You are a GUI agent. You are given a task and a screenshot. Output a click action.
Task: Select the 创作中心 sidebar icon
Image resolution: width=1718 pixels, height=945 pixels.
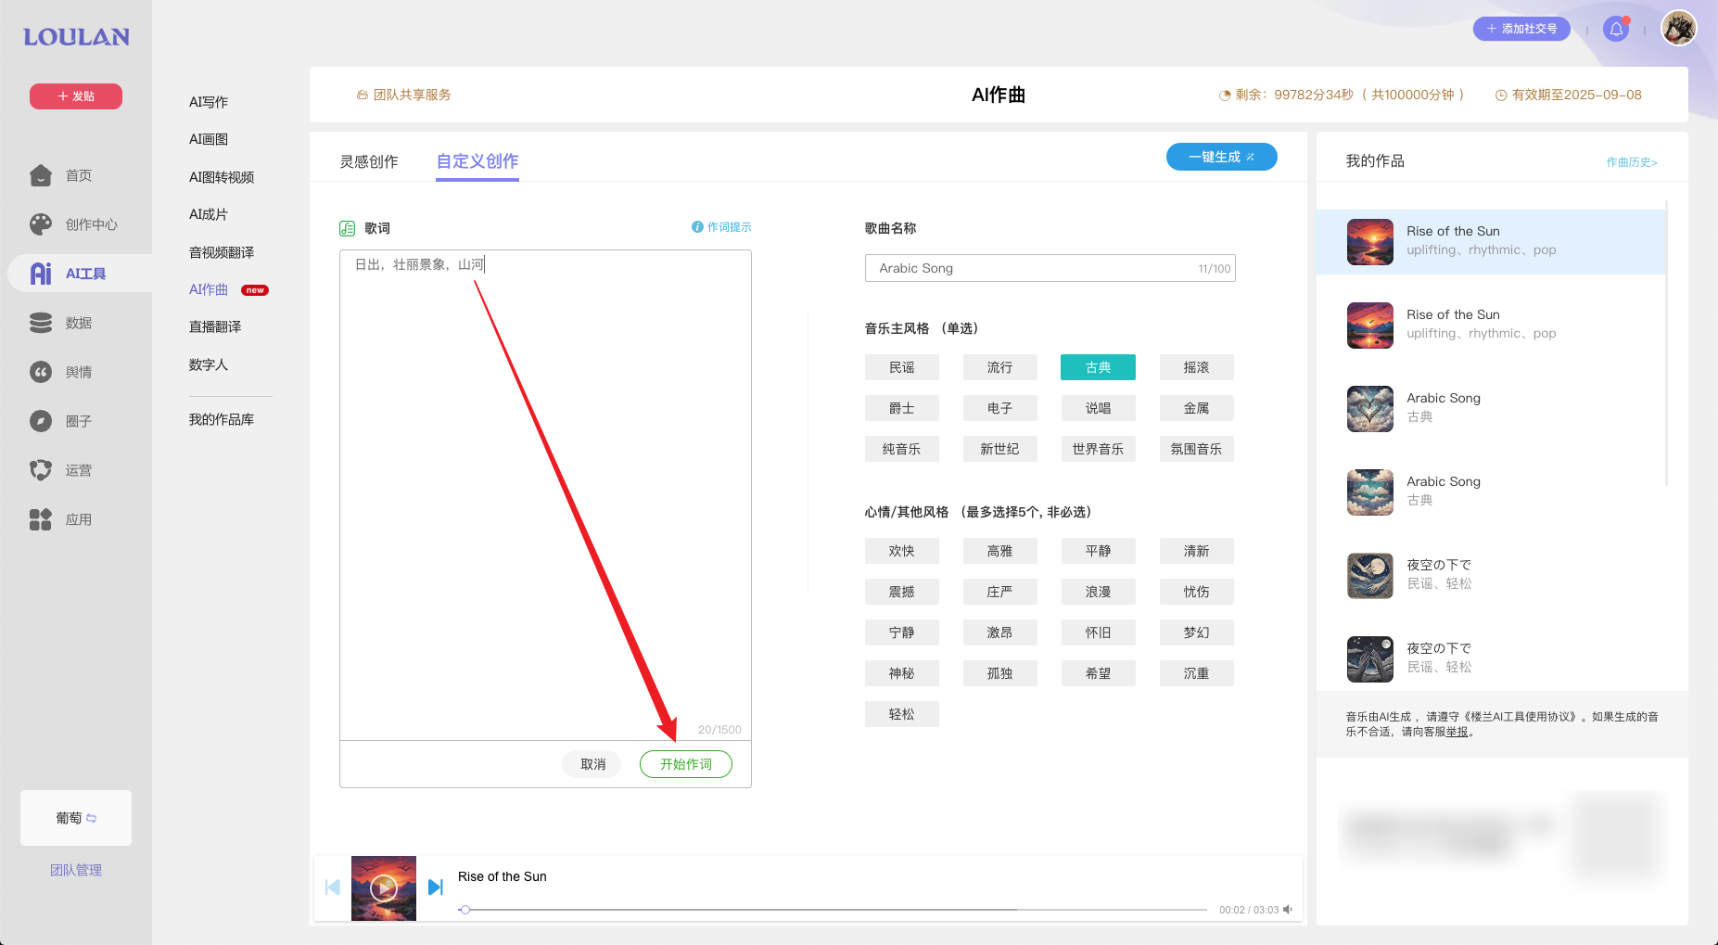(78, 223)
